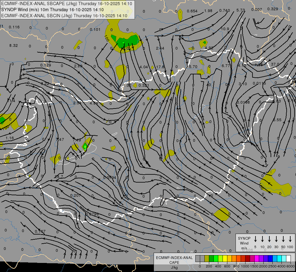Click the SYNOP Wind m/s legend label

click(244, 243)
